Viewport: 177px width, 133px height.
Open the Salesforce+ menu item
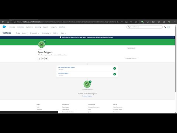[x=62, y=27]
